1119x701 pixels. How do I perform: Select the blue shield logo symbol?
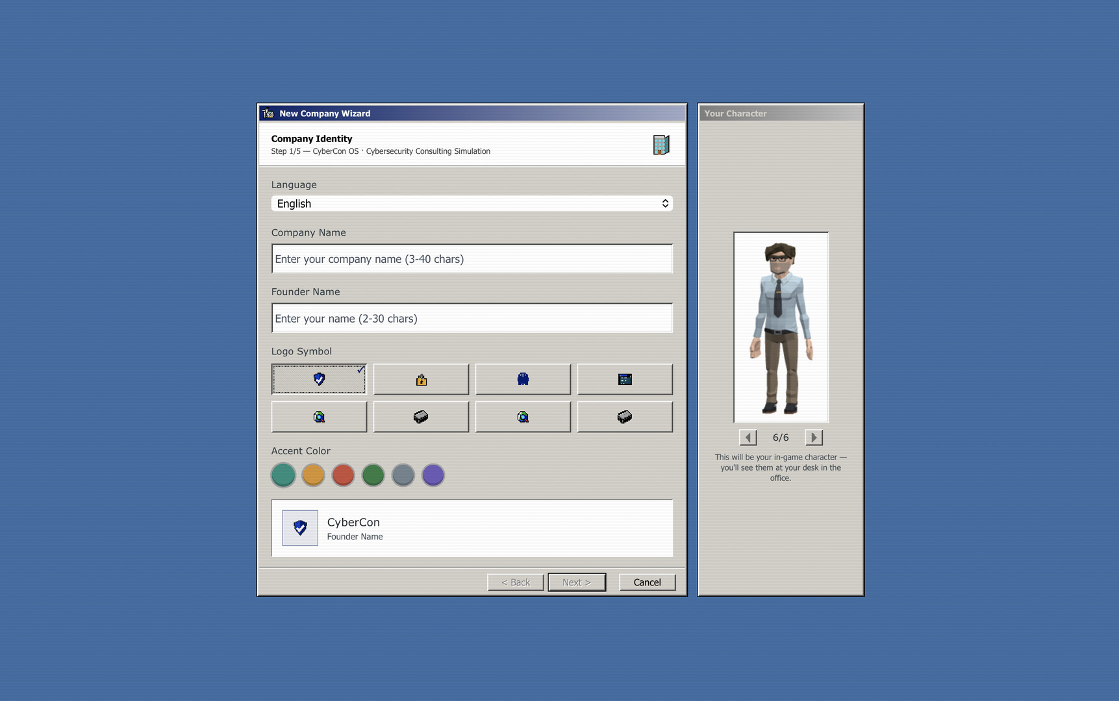point(319,379)
